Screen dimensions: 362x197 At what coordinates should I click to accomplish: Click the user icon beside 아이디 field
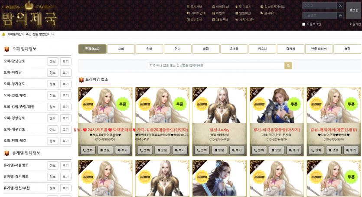coord(340,6)
